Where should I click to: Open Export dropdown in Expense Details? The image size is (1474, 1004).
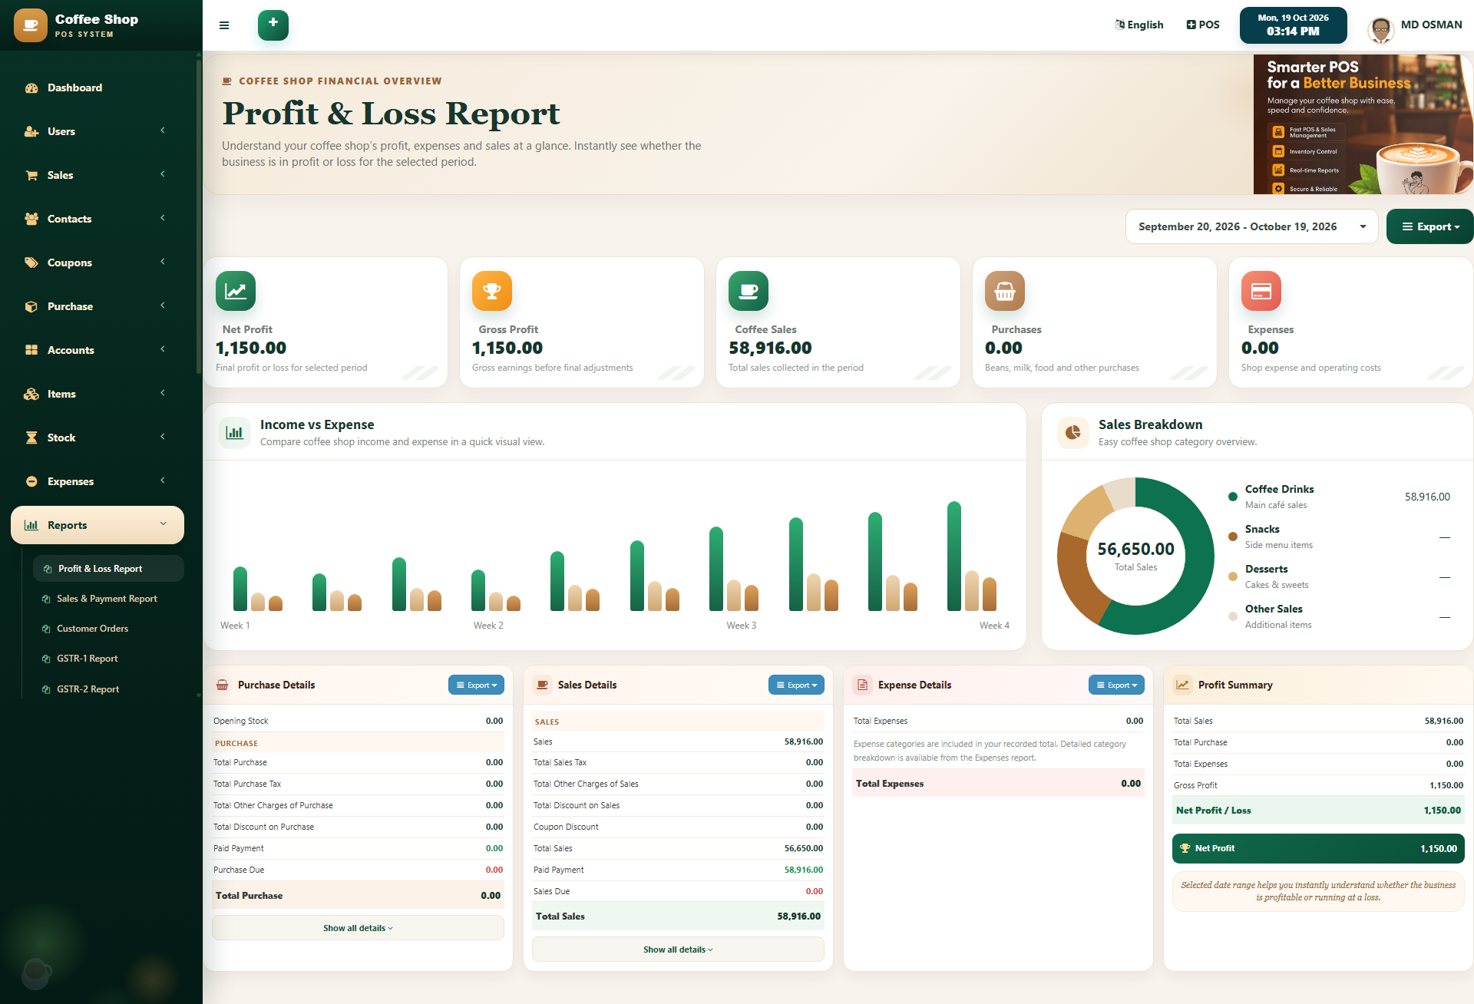[x=1116, y=685]
